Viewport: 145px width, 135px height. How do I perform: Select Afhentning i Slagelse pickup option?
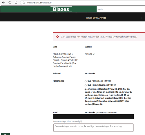(x=86, y=89)
